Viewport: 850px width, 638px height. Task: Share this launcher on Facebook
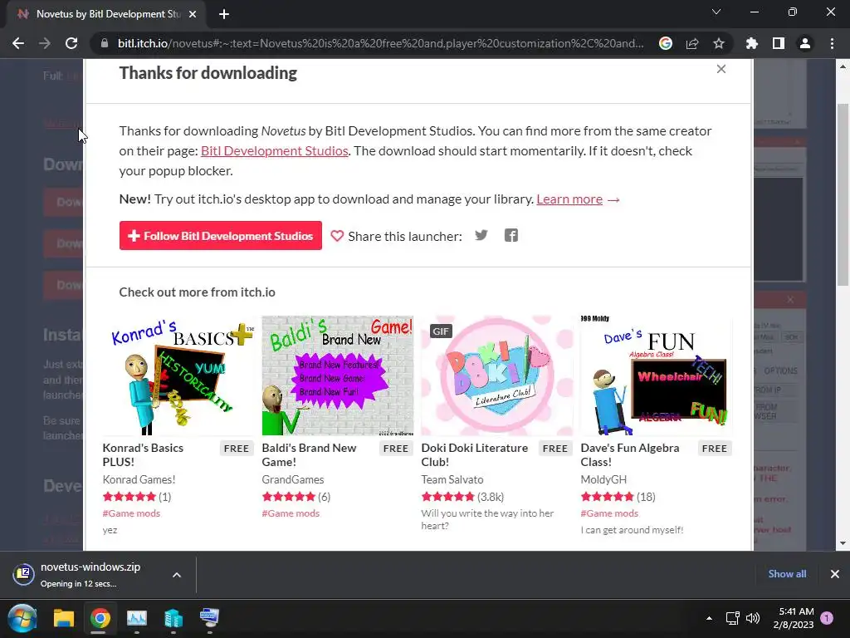point(511,235)
